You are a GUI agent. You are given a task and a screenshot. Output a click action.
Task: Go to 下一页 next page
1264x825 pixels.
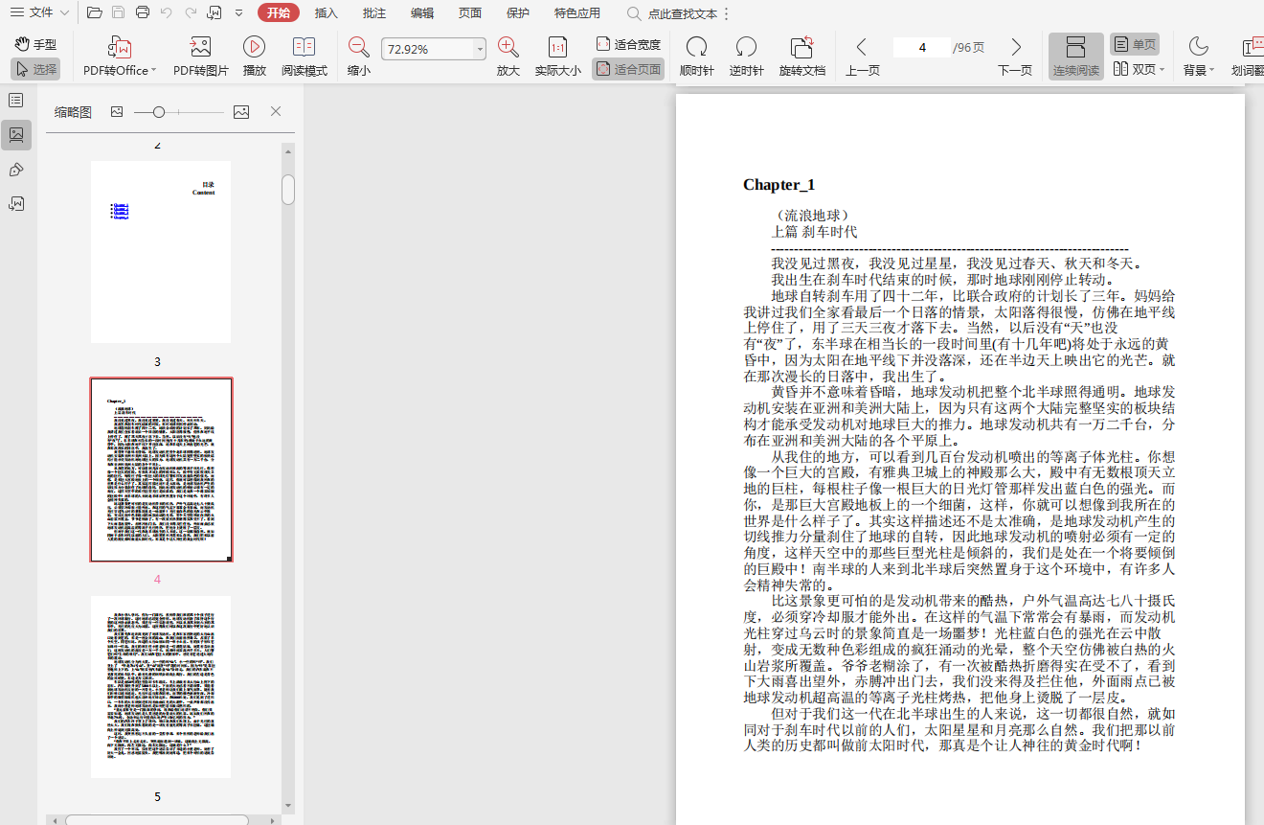pyautogui.click(x=1015, y=56)
